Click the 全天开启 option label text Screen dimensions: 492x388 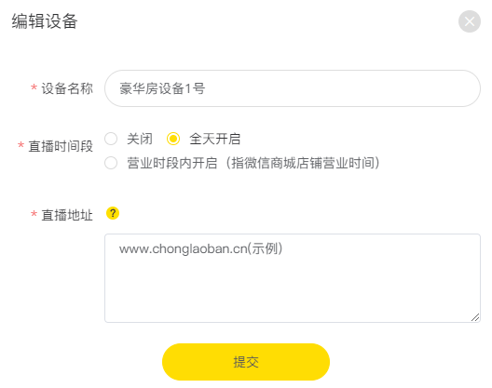coord(215,139)
